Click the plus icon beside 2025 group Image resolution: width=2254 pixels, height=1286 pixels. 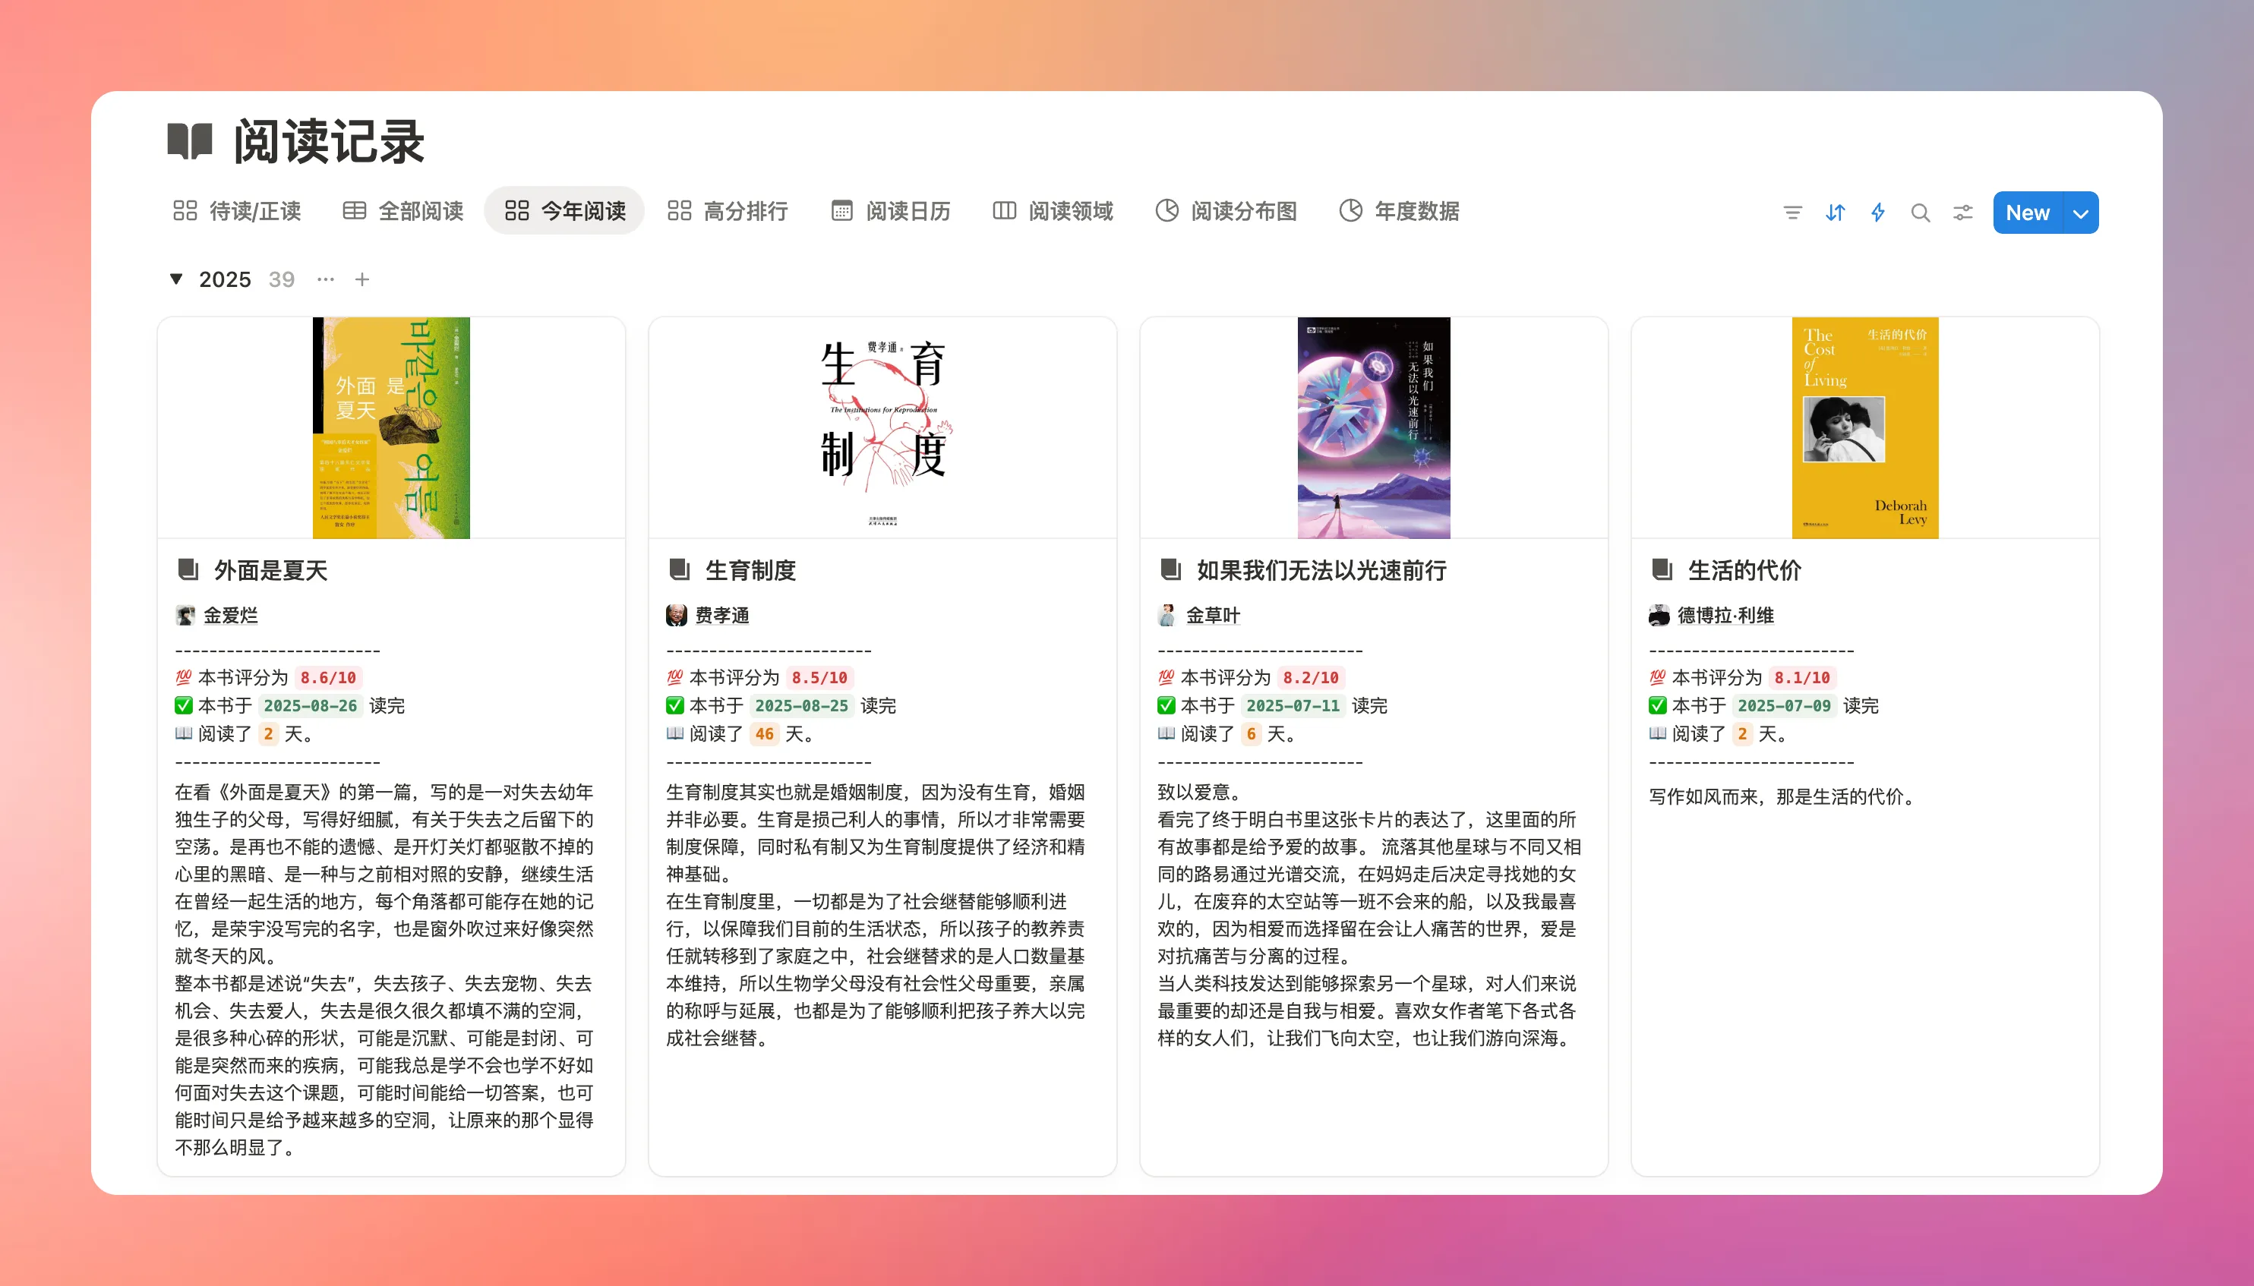point(362,280)
